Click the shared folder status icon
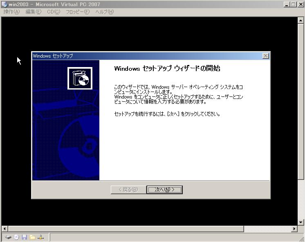Viewport: 305px width, 242px height. [32, 237]
